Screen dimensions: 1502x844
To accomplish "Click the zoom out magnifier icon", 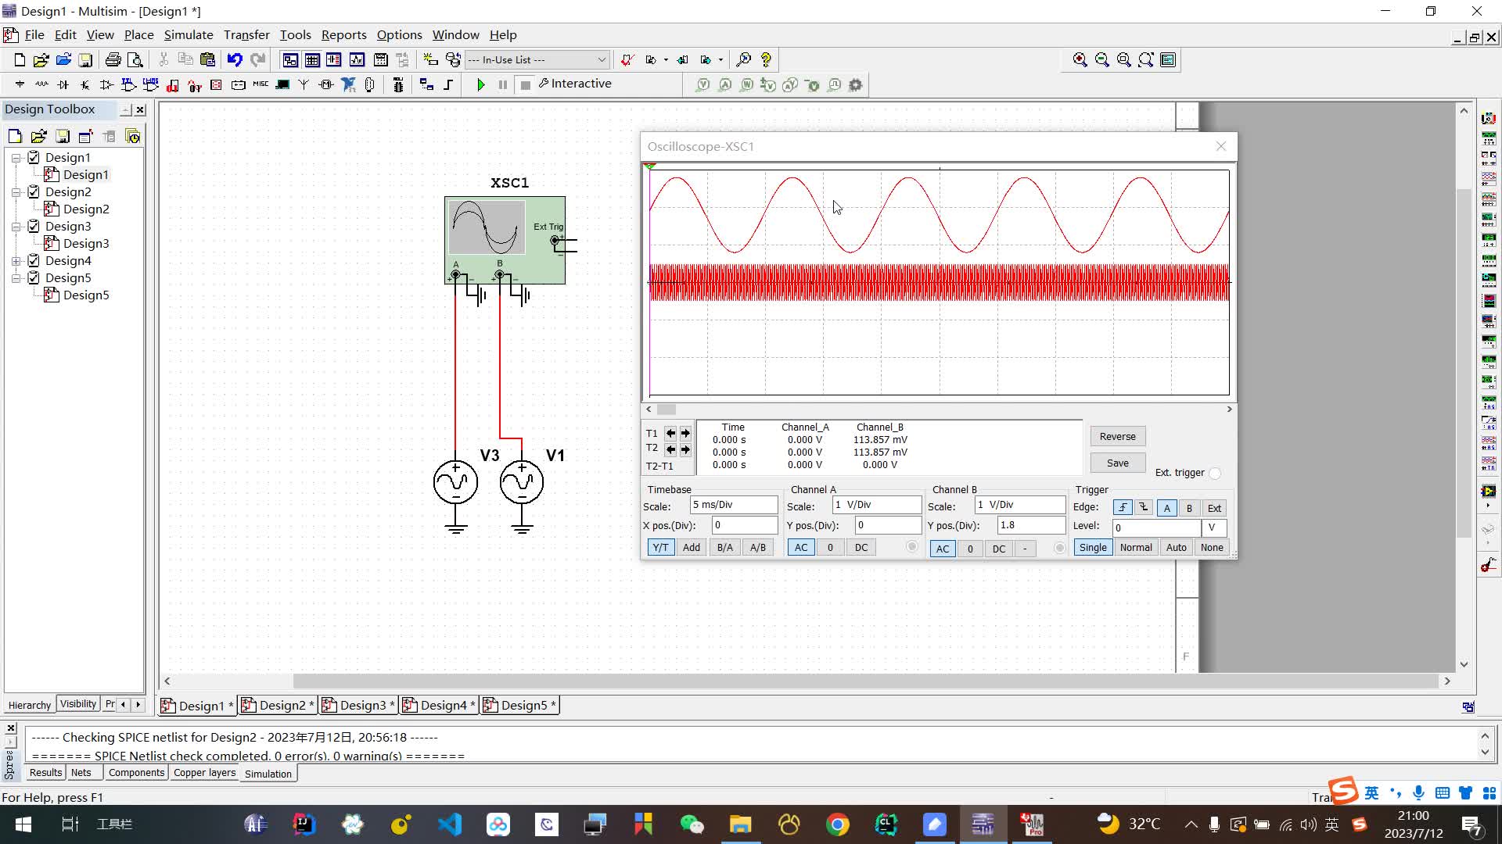I will click(x=1101, y=59).
